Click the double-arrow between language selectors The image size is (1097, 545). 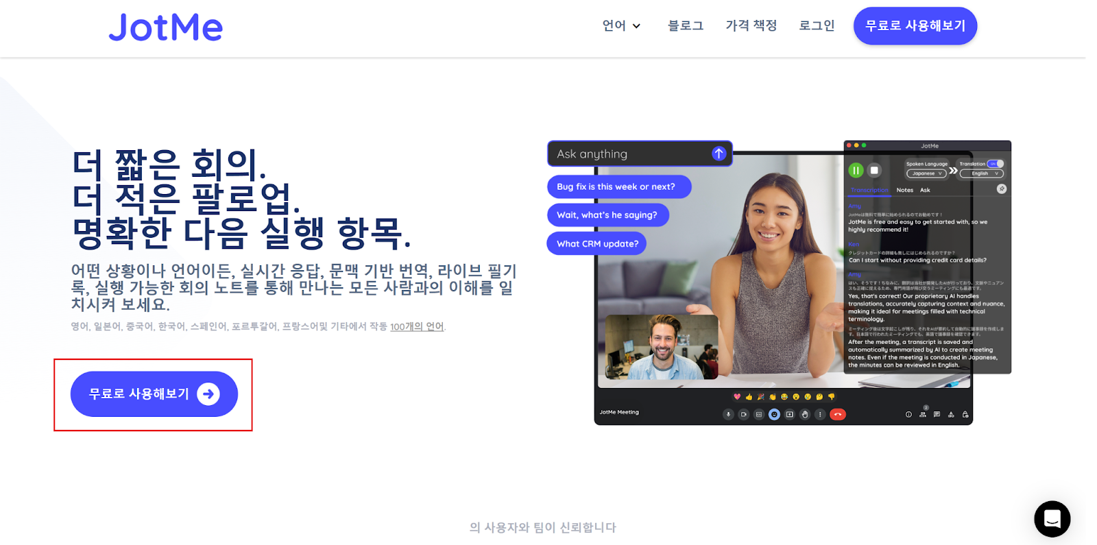point(953,170)
